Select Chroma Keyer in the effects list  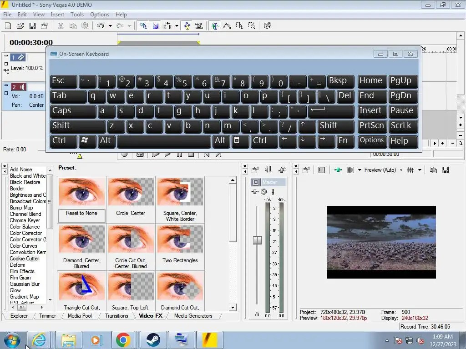[25, 220]
